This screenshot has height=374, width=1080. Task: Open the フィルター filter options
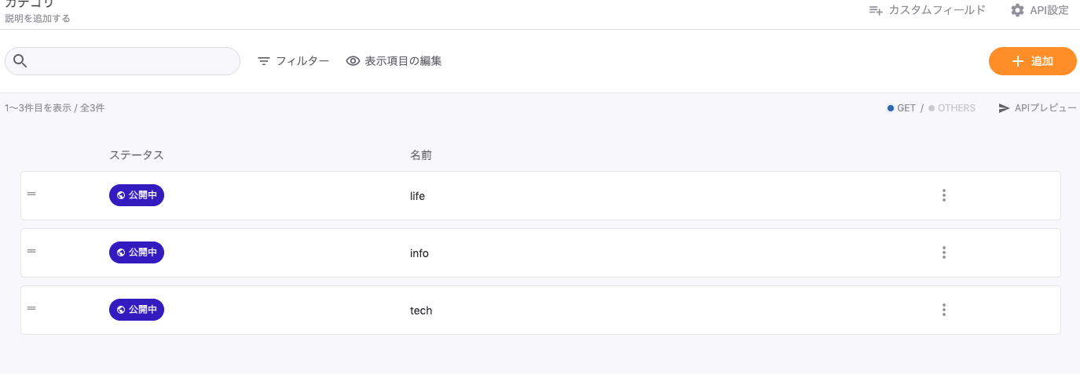coord(293,60)
